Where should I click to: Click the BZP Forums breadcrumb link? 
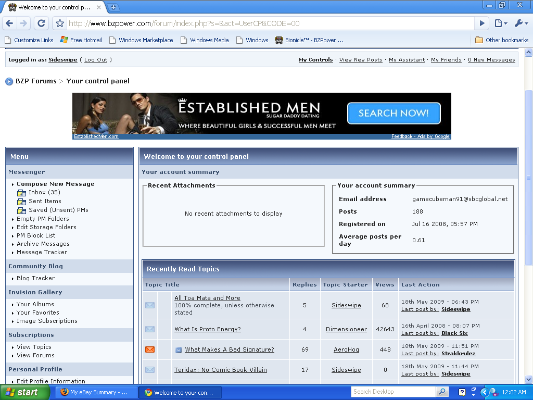tap(36, 81)
